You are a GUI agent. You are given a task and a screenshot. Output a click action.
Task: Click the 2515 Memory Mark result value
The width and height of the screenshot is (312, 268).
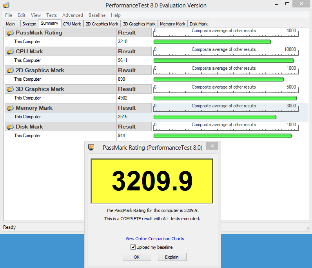(123, 117)
